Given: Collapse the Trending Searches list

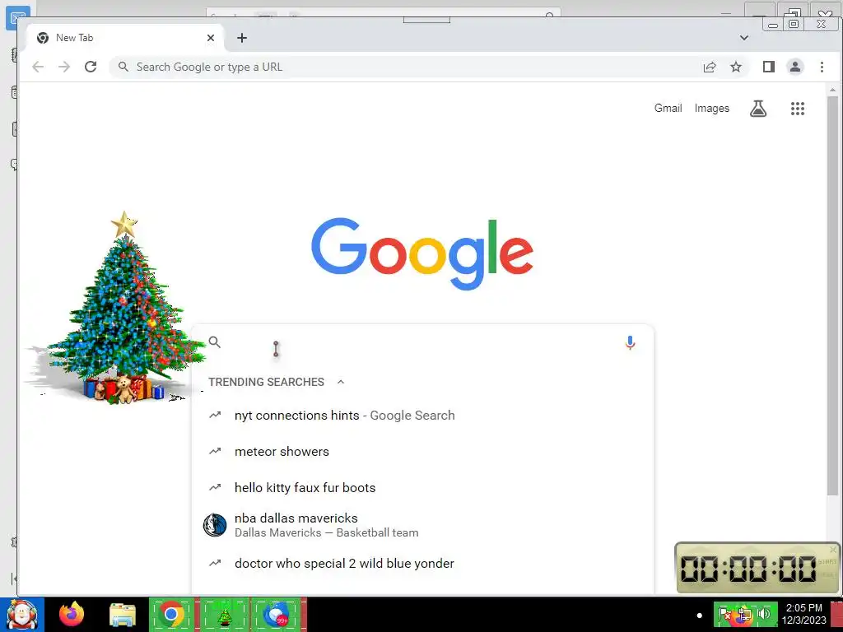Looking at the screenshot, I should tap(340, 382).
